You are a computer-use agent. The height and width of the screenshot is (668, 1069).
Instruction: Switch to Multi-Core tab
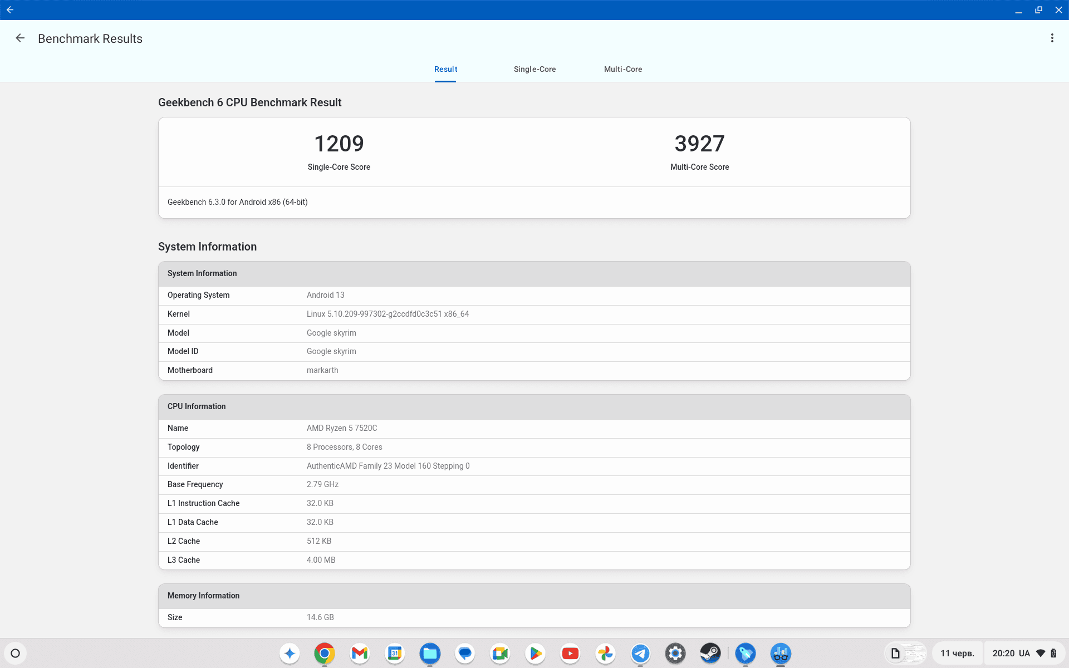point(624,69)
